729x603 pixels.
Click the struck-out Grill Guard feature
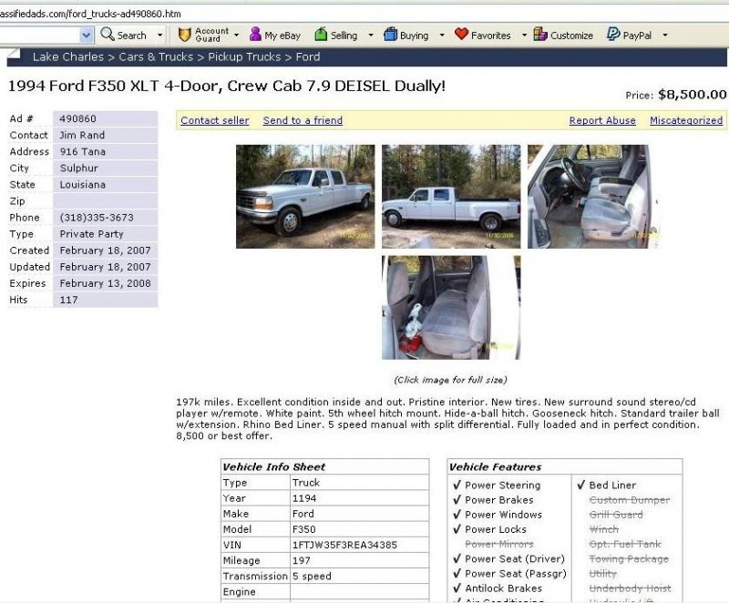[616, 515]
